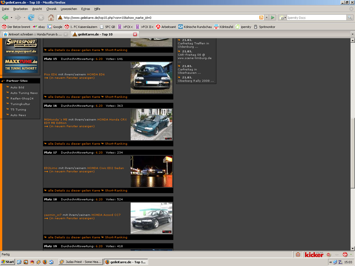Click the page scrollbar down arrow
Image resolution: width=355 pixels, height=266 pixels.
353,249
